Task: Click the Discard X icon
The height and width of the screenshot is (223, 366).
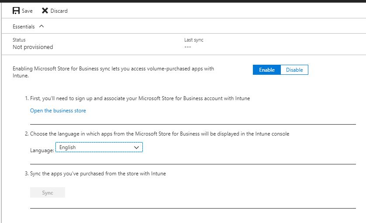Action: [45, 10]
